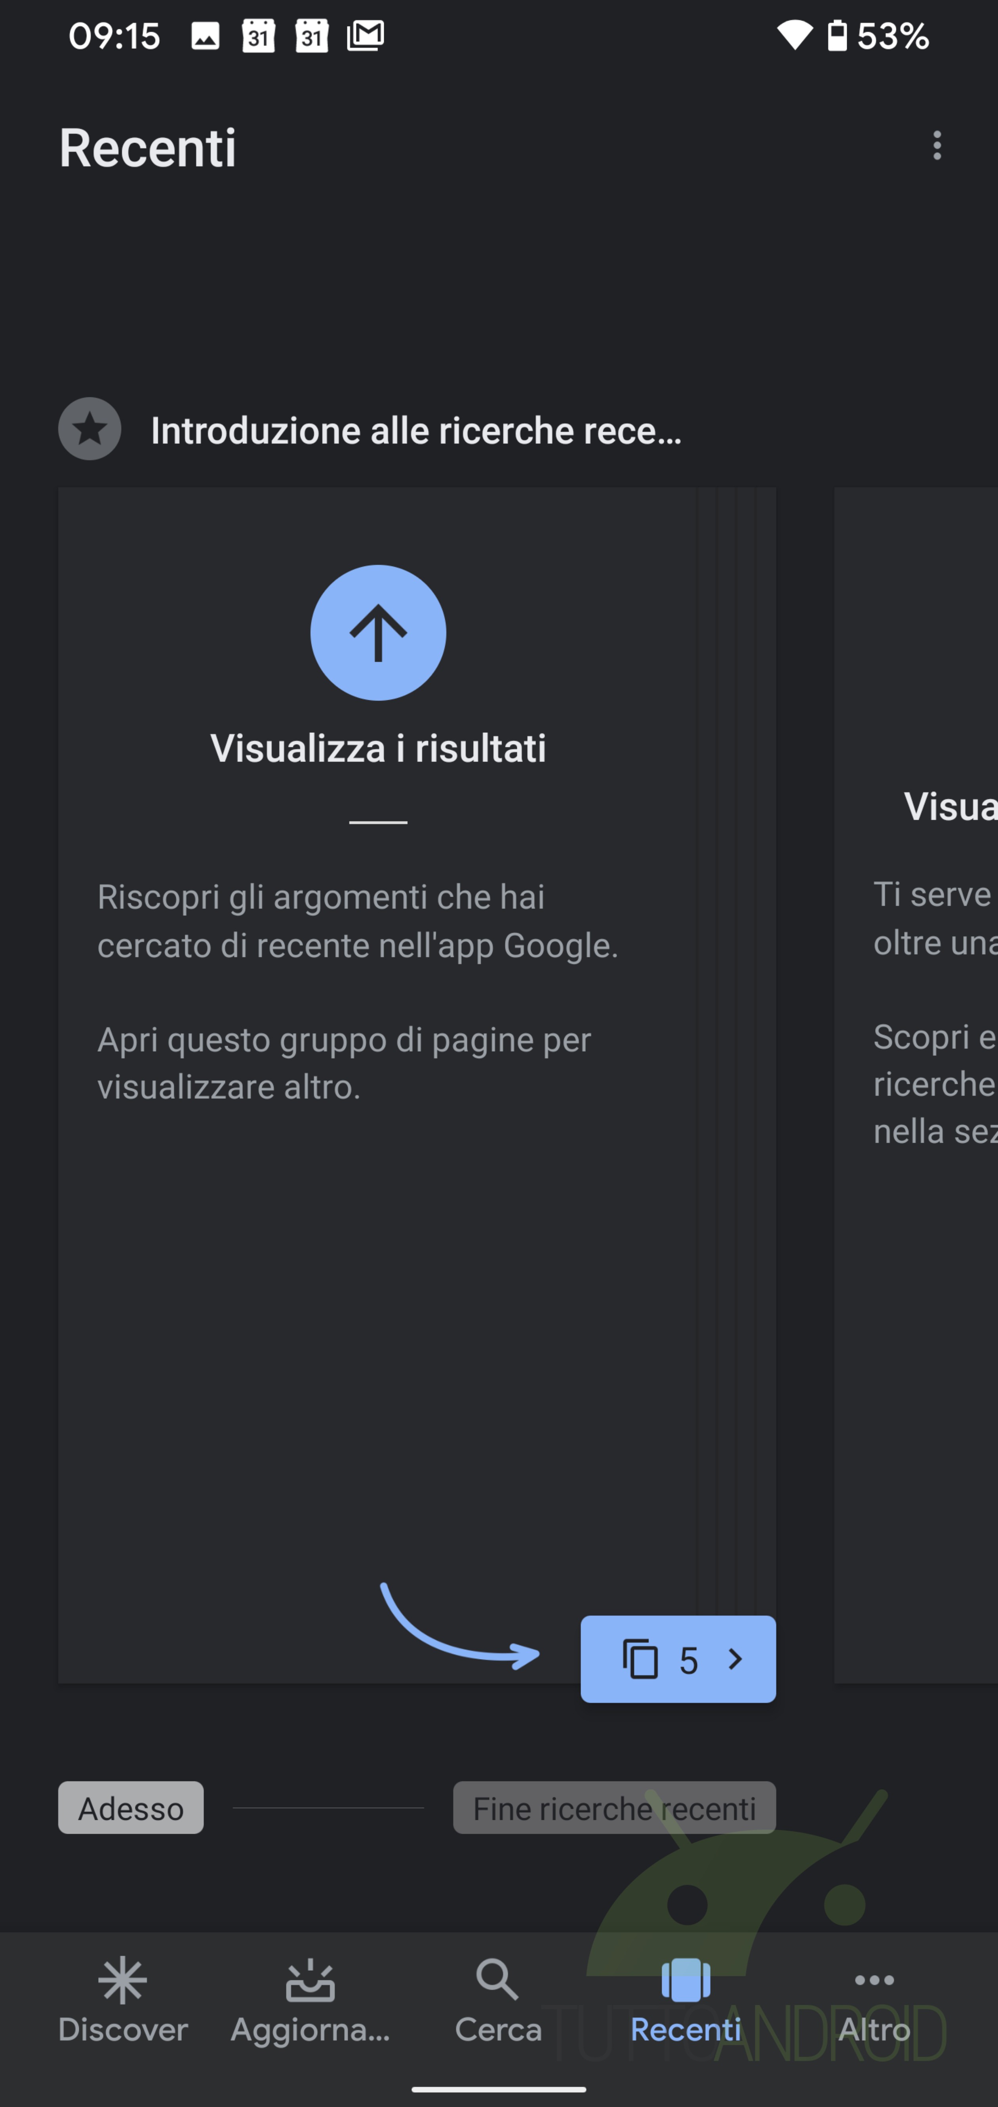The width and height of the screenshot is (998, 2107).
Task: Tap the stacked pages icon next to 5
Action: pos(640,1659)
